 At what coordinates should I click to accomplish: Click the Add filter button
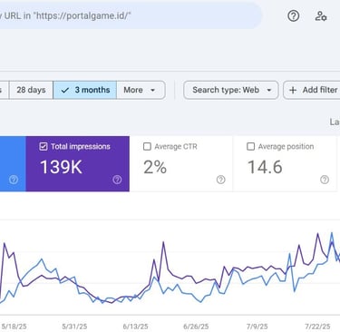click(x=312, y=90)
